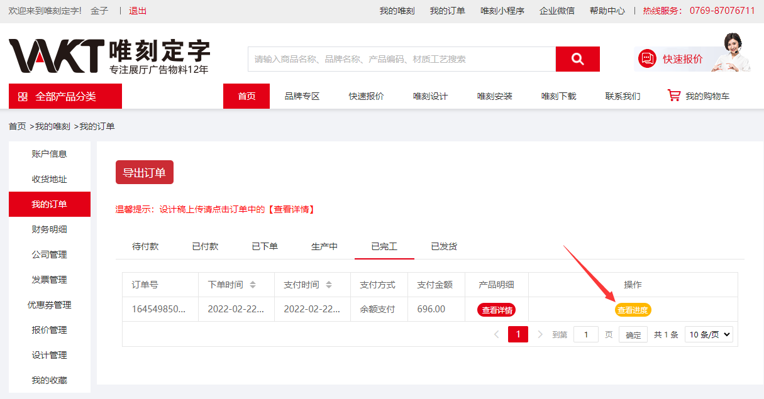Sort by 支付时间 using its sort arrows
The image size is (764, 399).
(329, 285)
